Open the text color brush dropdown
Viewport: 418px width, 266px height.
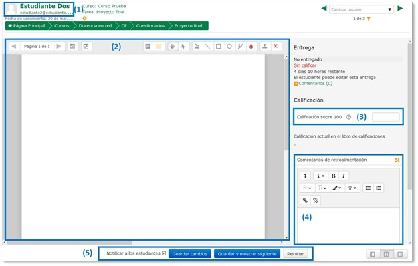click(x=337, y=188)
